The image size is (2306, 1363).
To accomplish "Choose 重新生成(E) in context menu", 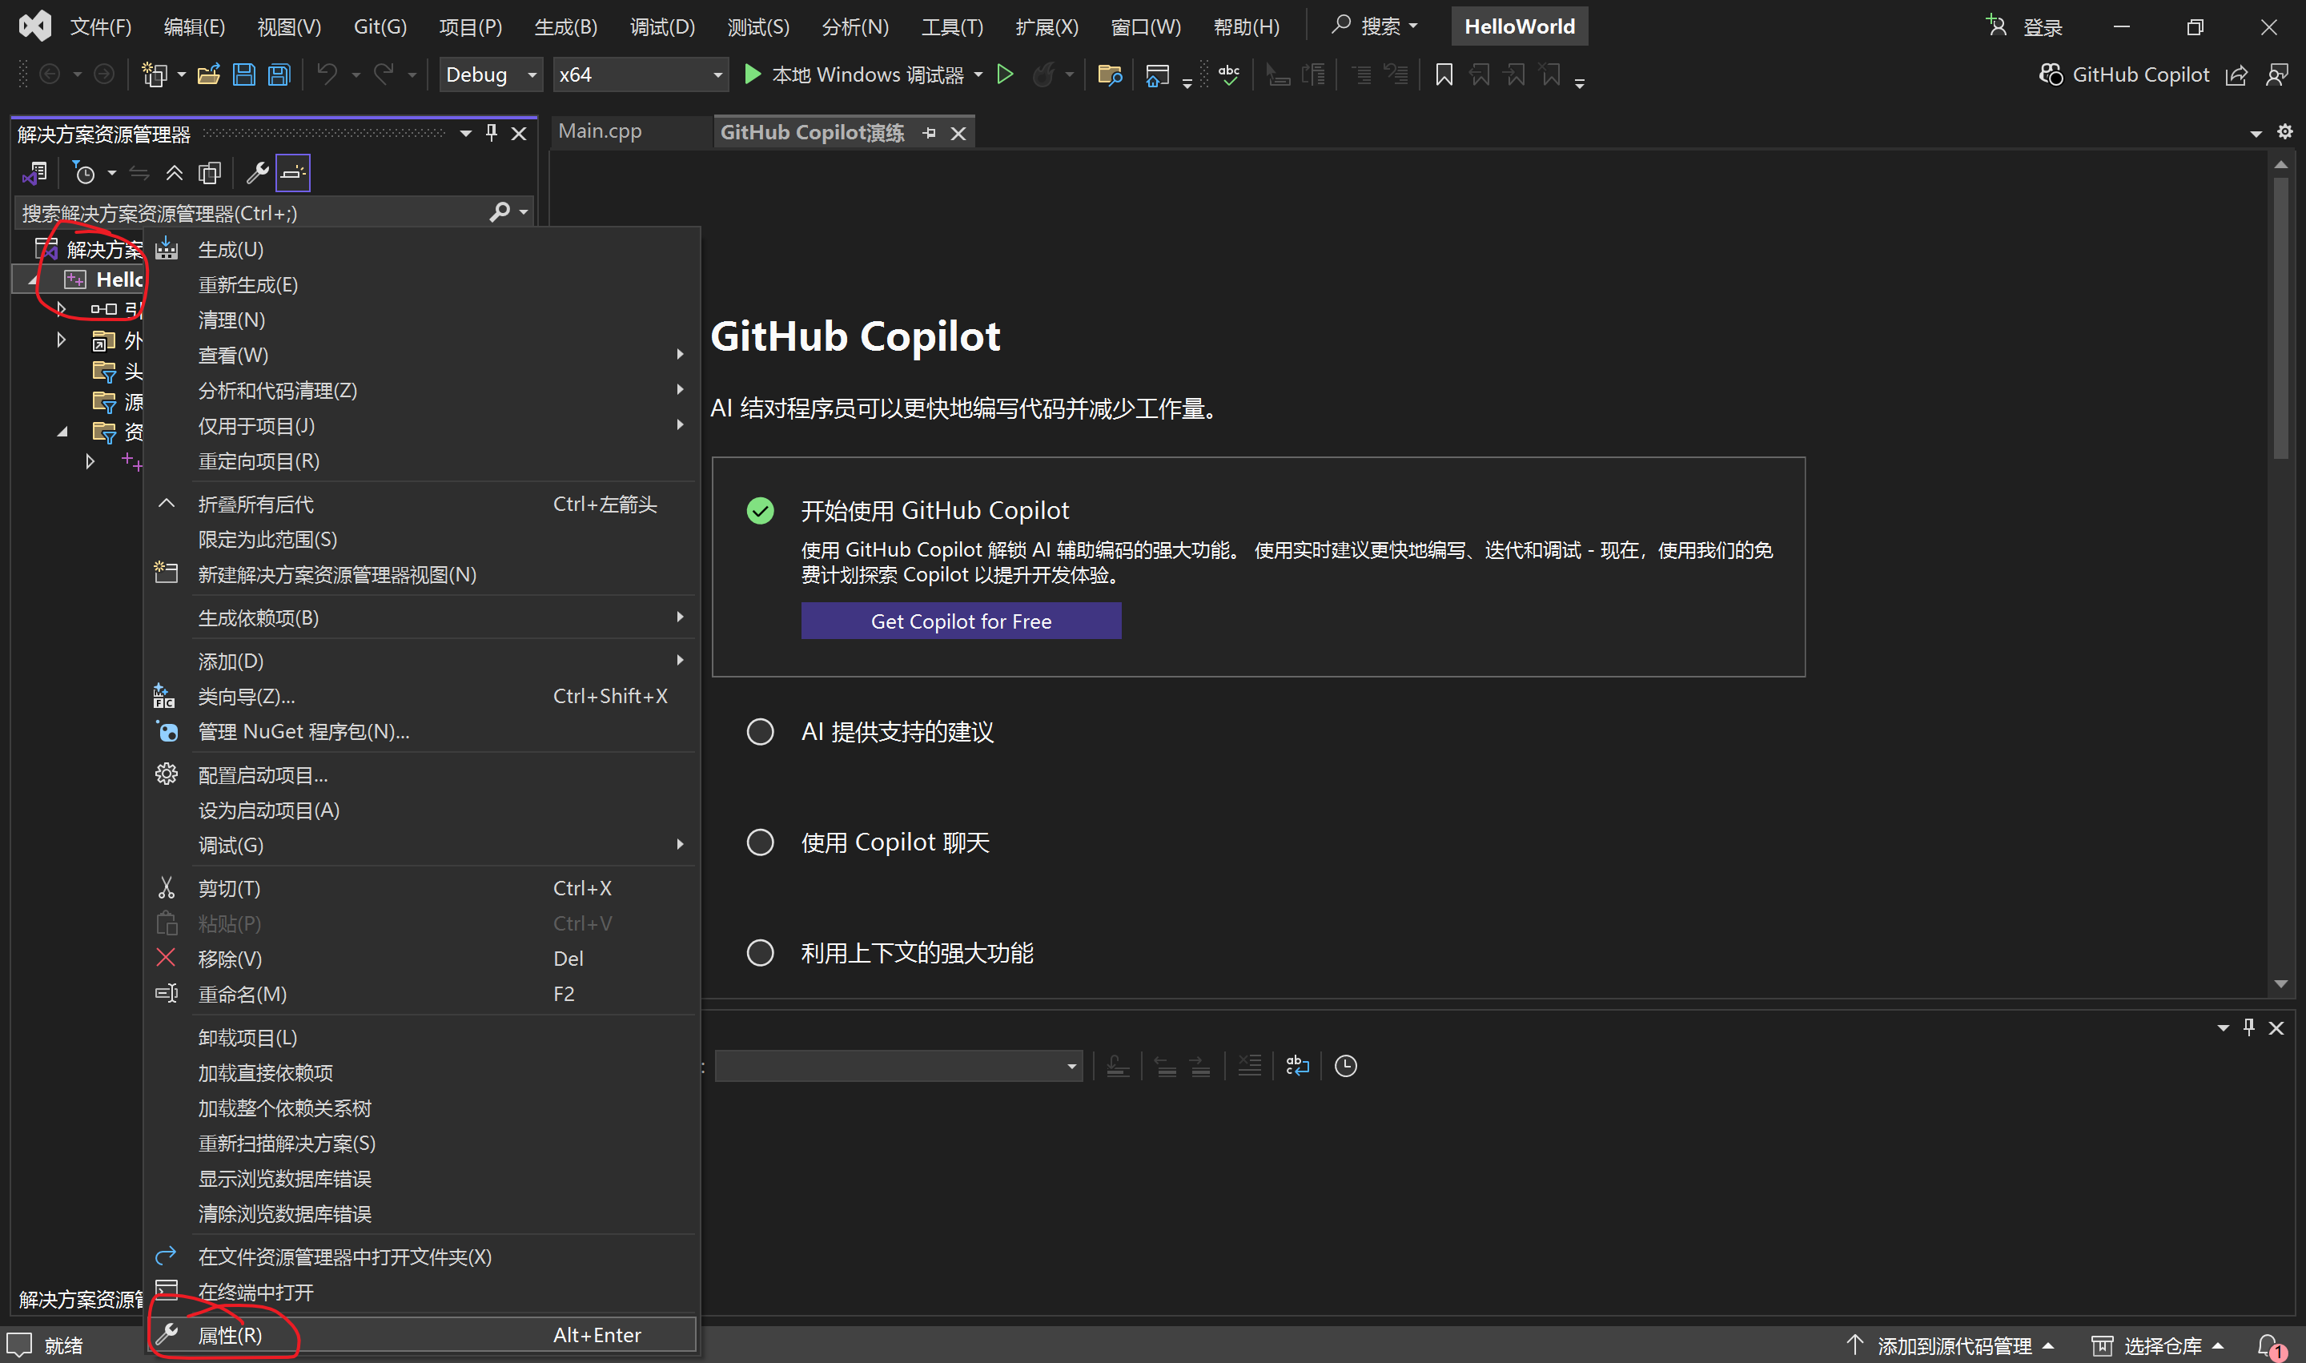I will click(x=421, y=285).
